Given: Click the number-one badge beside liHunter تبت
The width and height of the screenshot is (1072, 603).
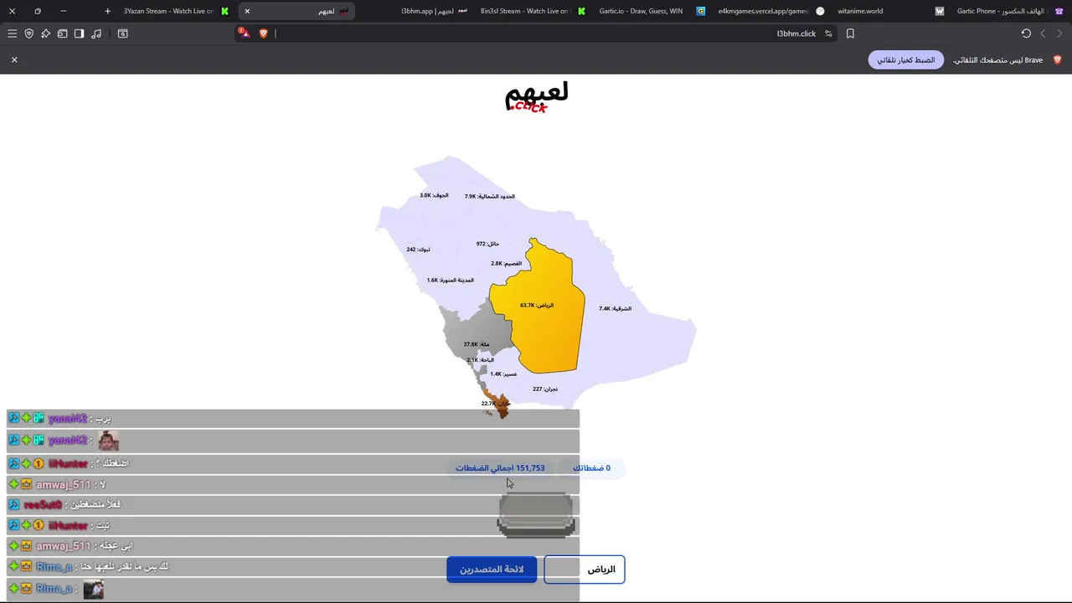Looking at the screenshot, I should (x=39, y=526).
